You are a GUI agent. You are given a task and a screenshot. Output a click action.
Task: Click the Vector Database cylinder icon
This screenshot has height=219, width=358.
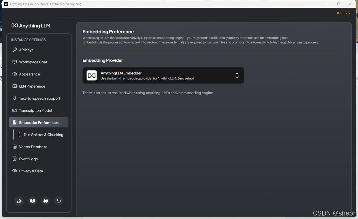[14, 147]
